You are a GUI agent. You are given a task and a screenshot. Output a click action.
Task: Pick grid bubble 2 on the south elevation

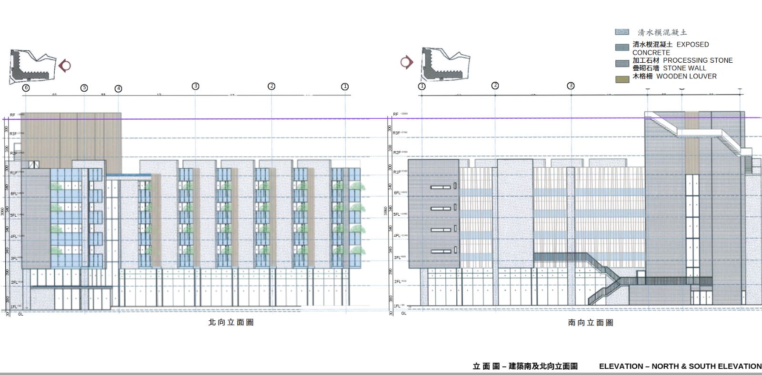click(495, 86)
